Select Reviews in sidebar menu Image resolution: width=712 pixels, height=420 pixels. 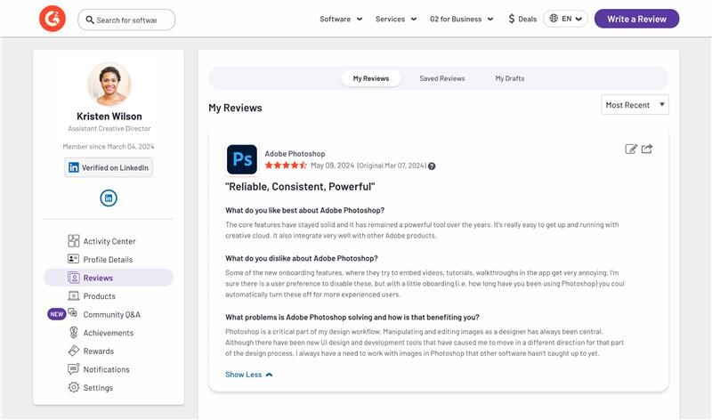tap(109, 278)
